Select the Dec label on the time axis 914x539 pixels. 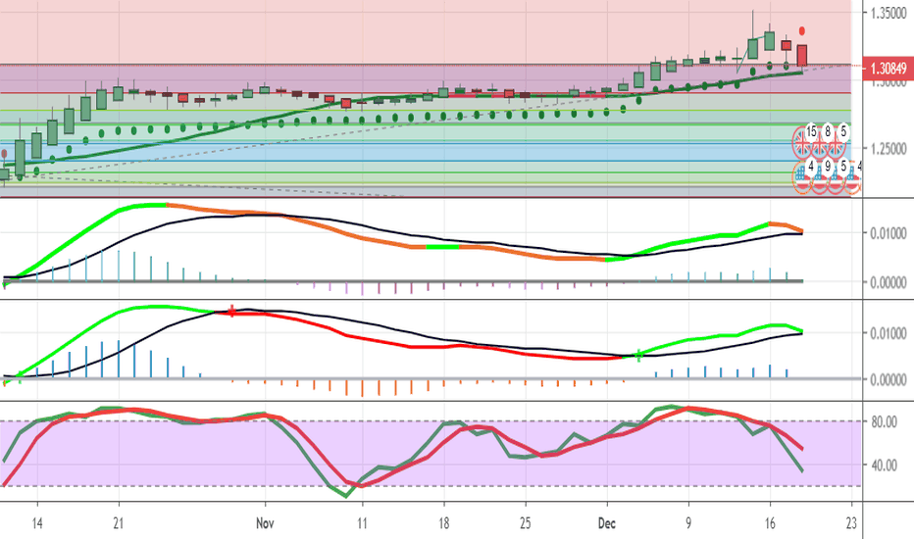tap(606, 523)
